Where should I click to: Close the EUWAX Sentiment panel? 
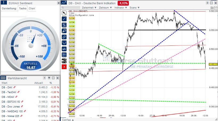pyautogui.click(x=59, y=3)
